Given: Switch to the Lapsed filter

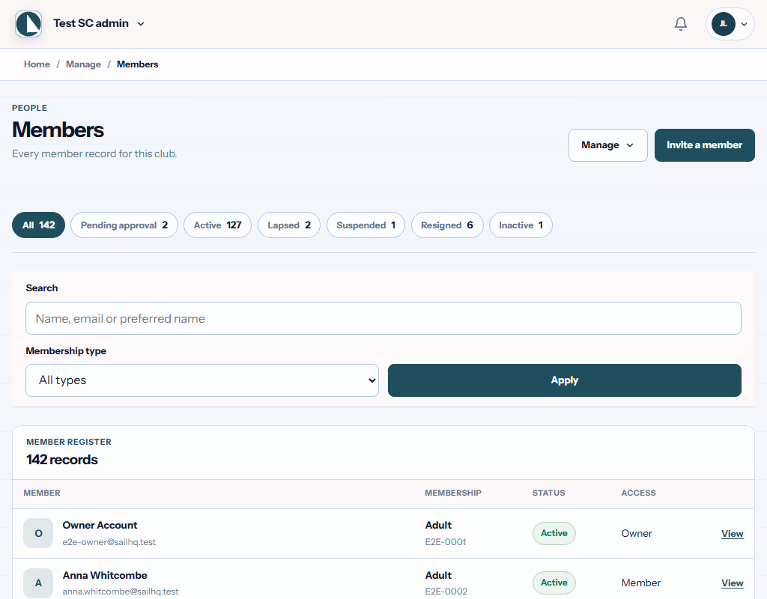Looking at the screenshot, I should 289,225.
